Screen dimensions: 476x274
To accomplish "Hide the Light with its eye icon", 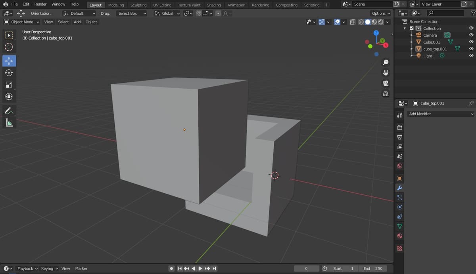I will [471, 56].
